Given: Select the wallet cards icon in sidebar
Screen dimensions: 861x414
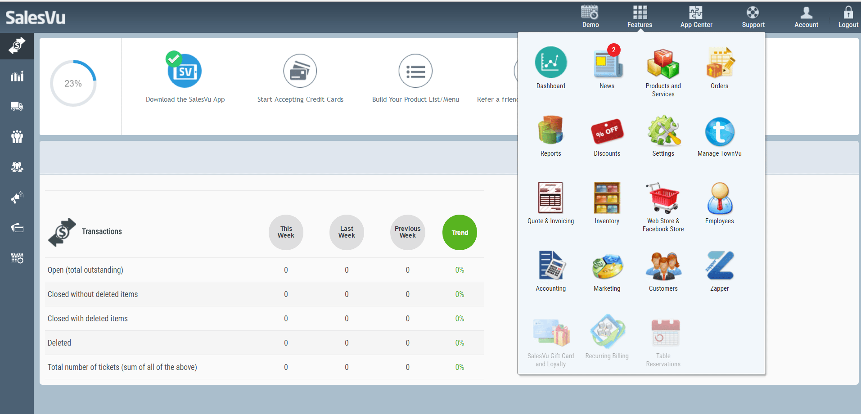Looking at the screenshot, I should tap(17, 228).
